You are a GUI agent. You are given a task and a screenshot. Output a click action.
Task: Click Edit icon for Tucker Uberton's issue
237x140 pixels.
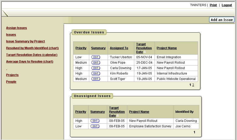pos(96,57)
